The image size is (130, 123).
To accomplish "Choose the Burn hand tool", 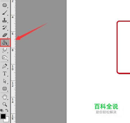I will coord(5,58).
